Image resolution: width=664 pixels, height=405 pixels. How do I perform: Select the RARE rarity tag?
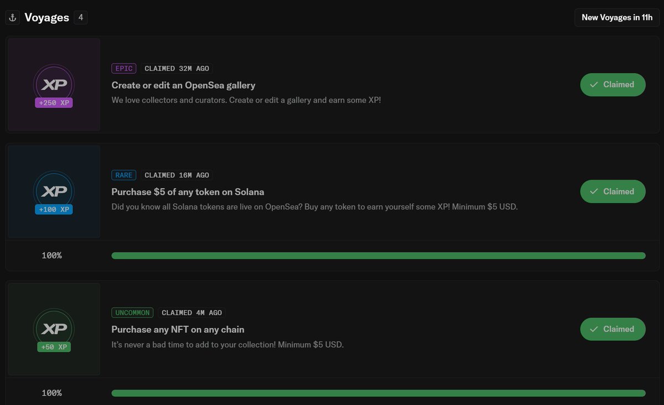pos(124,175)
